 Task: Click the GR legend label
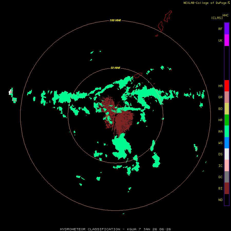220,97
